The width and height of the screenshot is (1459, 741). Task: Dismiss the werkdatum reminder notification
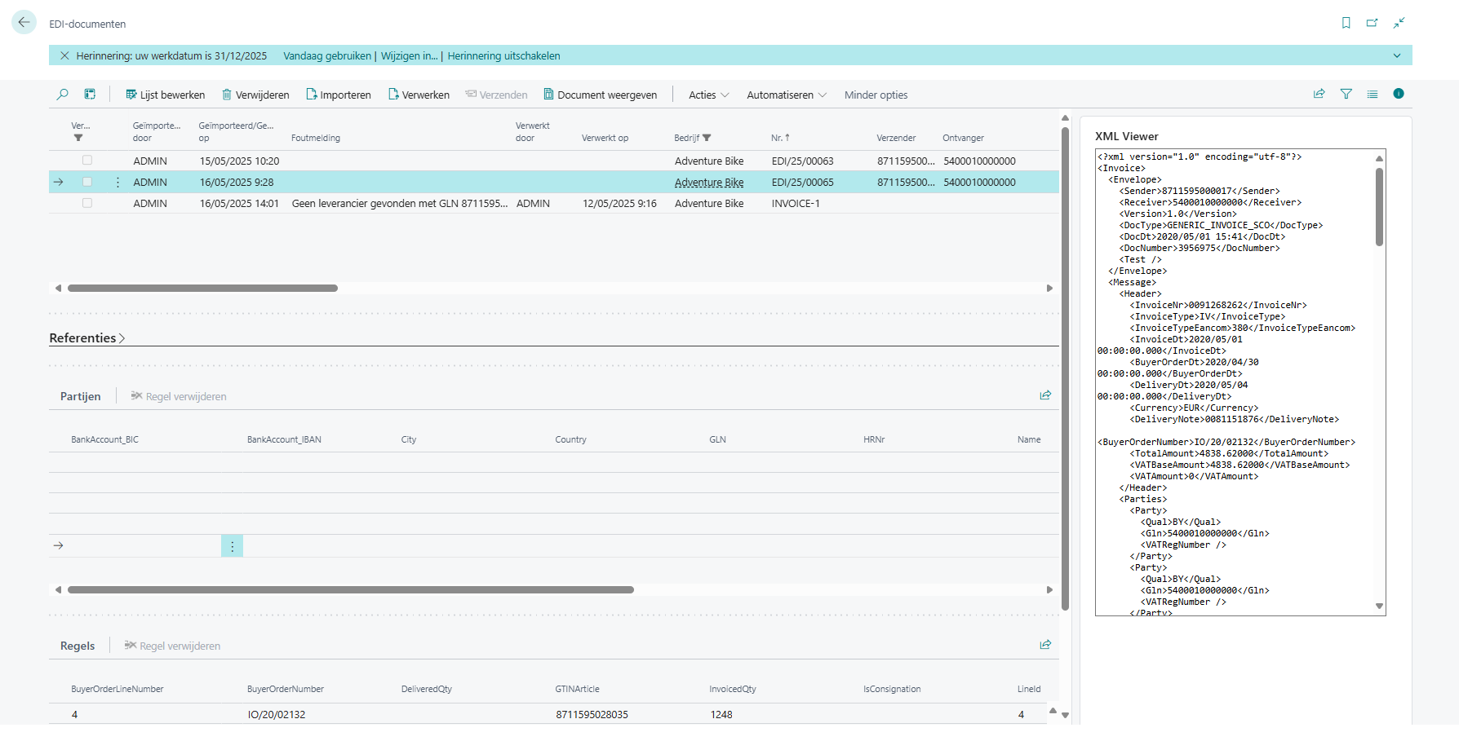point(64,56)
